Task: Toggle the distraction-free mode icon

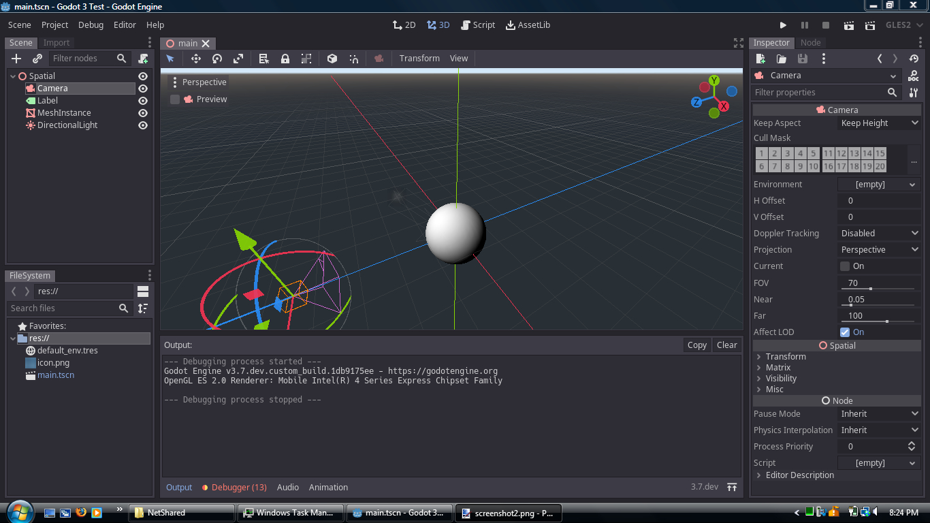Action: (738, 43)
